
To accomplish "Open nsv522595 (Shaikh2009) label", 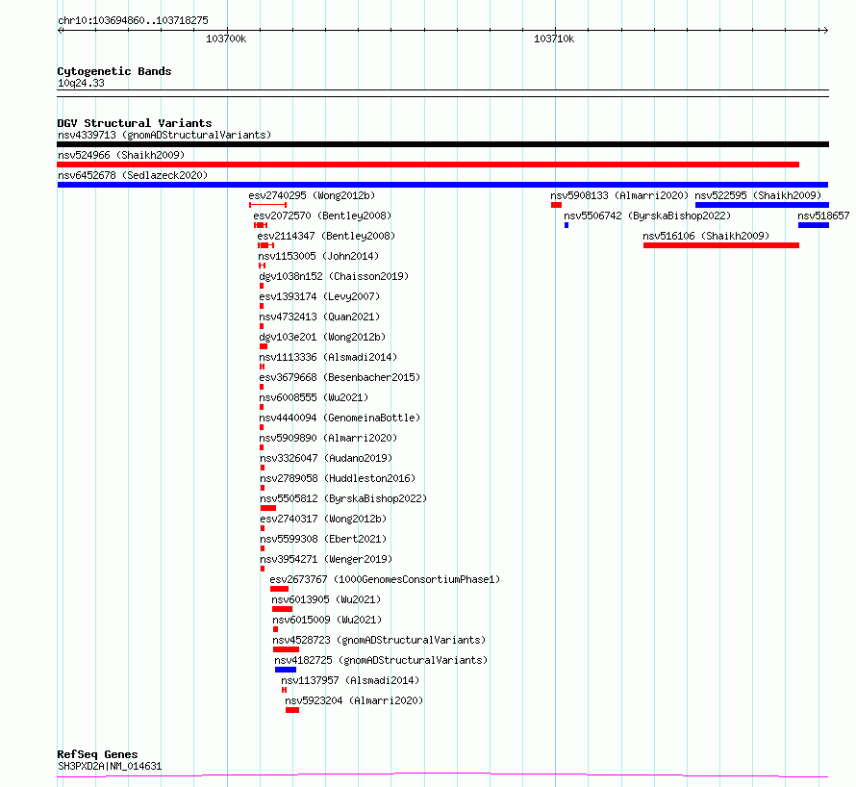I will 758,195.
